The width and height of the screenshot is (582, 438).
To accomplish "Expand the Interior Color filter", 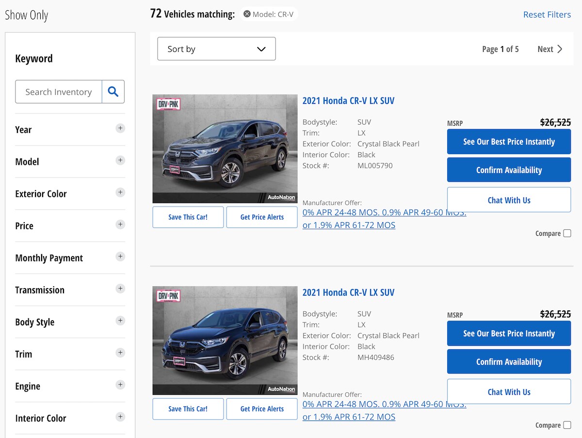I will click(x=120, y=417).
